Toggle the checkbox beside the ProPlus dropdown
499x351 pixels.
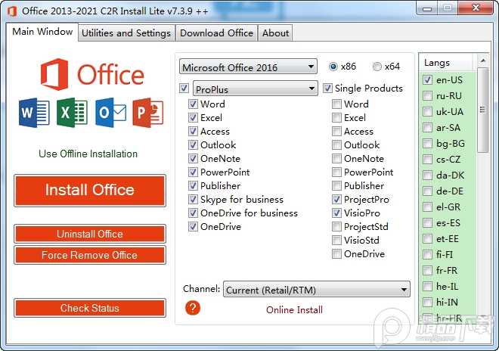click(x=184, y=89)
